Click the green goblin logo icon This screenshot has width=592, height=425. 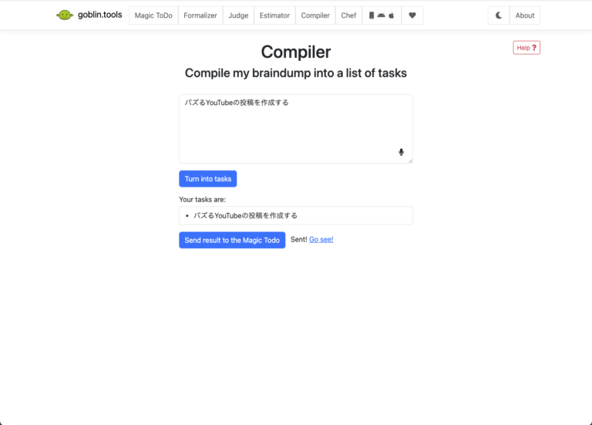65,15
